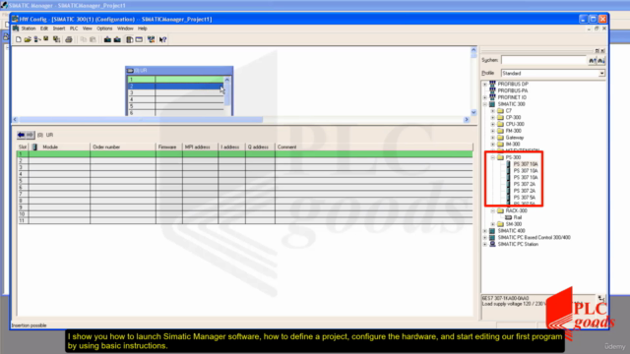Open the Window menu

pyautogui.click(x=125, y=29)
